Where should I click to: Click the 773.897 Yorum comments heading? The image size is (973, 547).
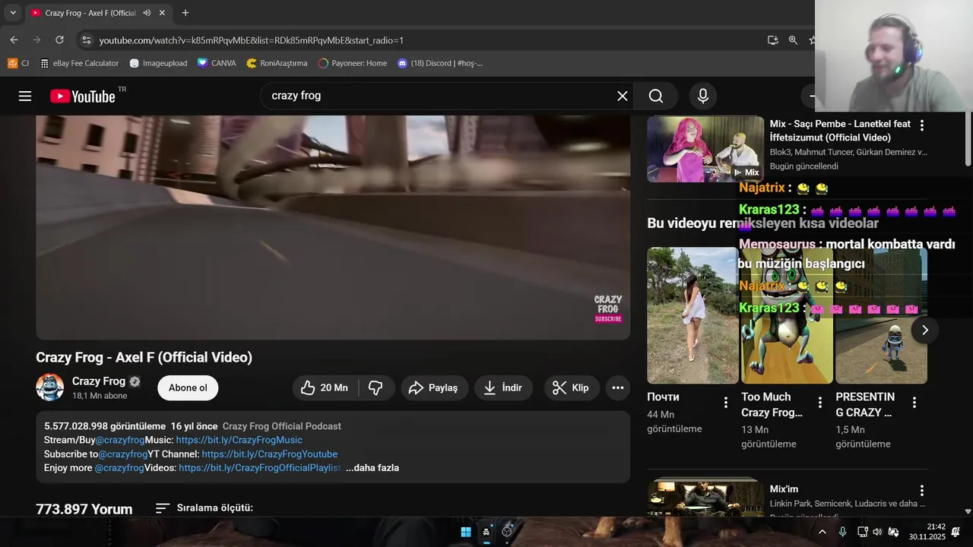(x=84, y=509)
